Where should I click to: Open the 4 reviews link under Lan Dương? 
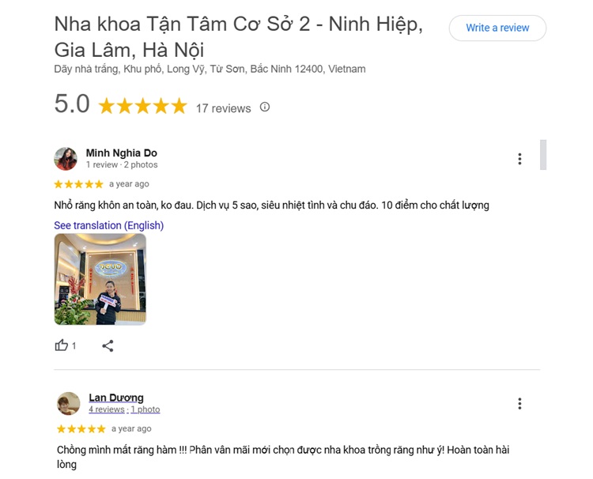[107, 409]
